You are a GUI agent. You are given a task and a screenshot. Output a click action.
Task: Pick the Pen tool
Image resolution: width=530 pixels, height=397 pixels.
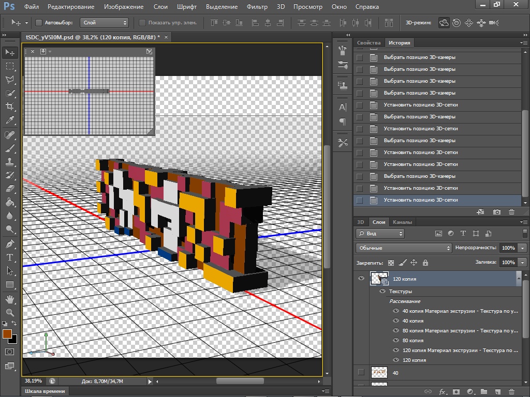point(10,244)
